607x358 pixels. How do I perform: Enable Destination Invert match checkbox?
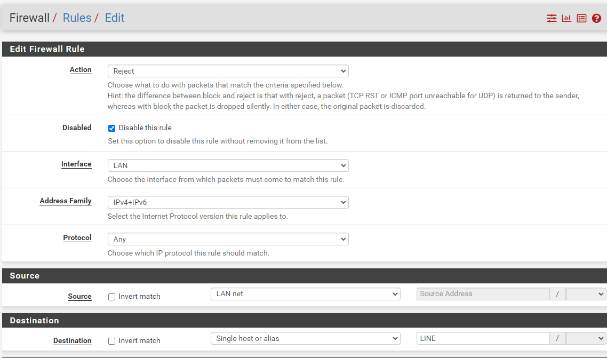click(x=112, y=341)
